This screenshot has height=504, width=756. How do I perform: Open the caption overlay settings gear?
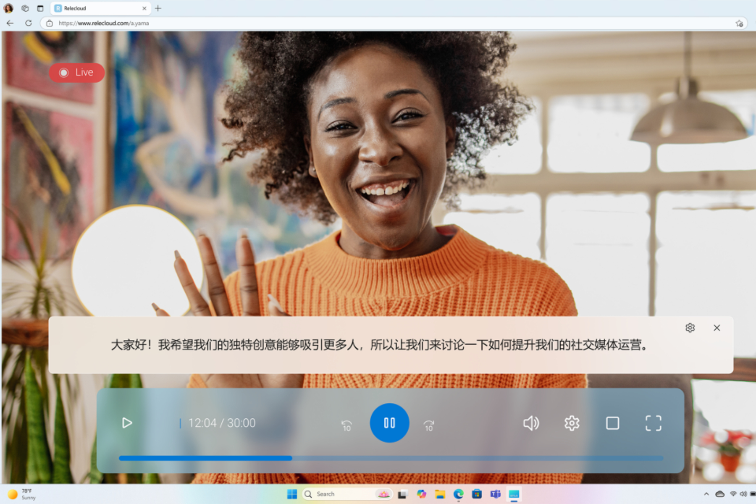click(x=691, y=328)
